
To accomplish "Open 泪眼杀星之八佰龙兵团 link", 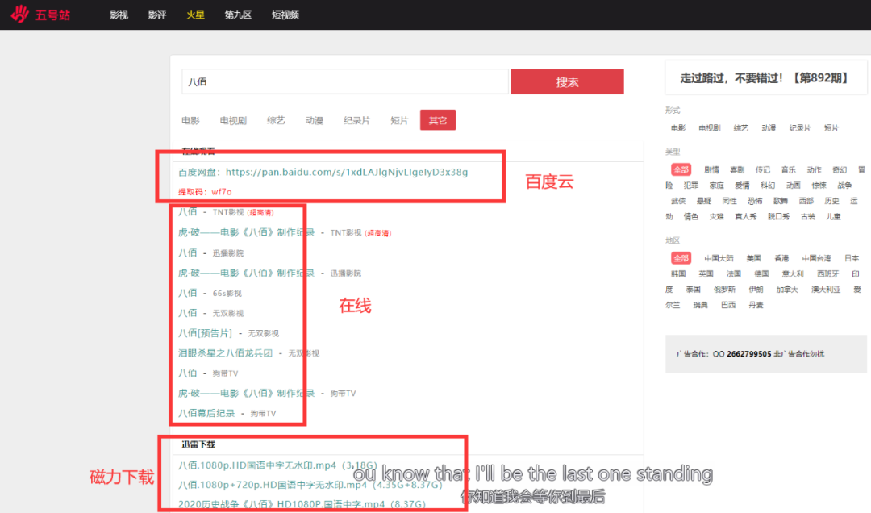I will click(225, 353).
